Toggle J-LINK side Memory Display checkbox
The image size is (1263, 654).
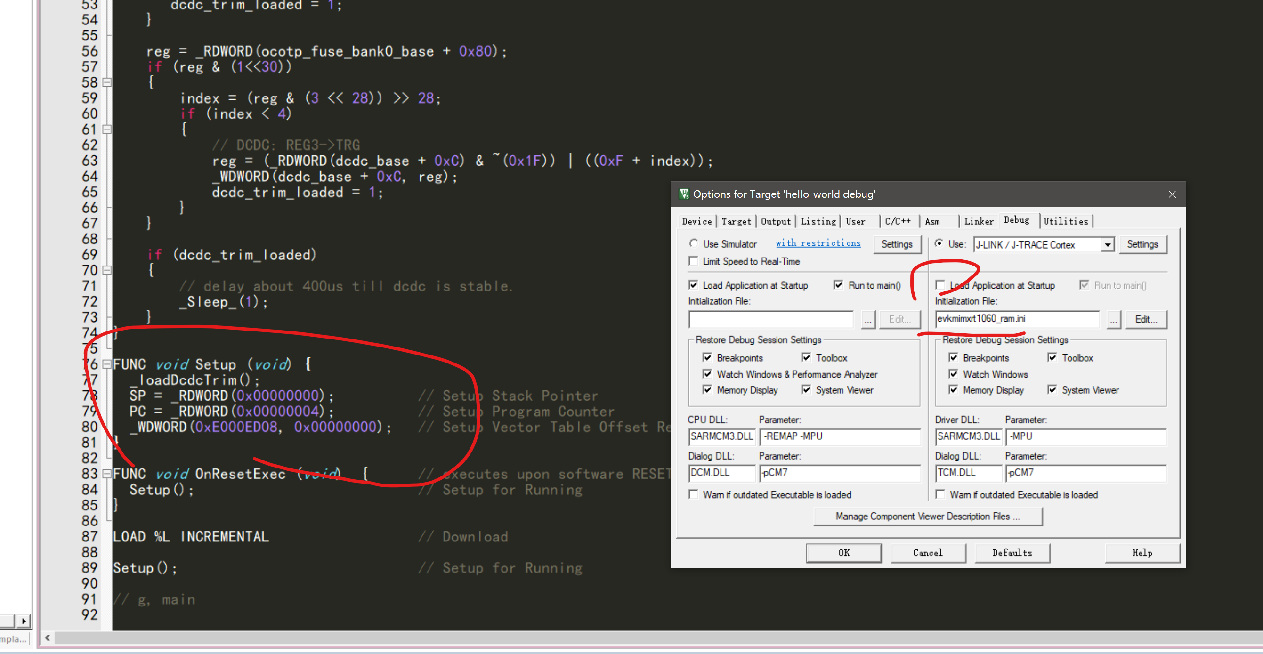click(x=953, y=390)
